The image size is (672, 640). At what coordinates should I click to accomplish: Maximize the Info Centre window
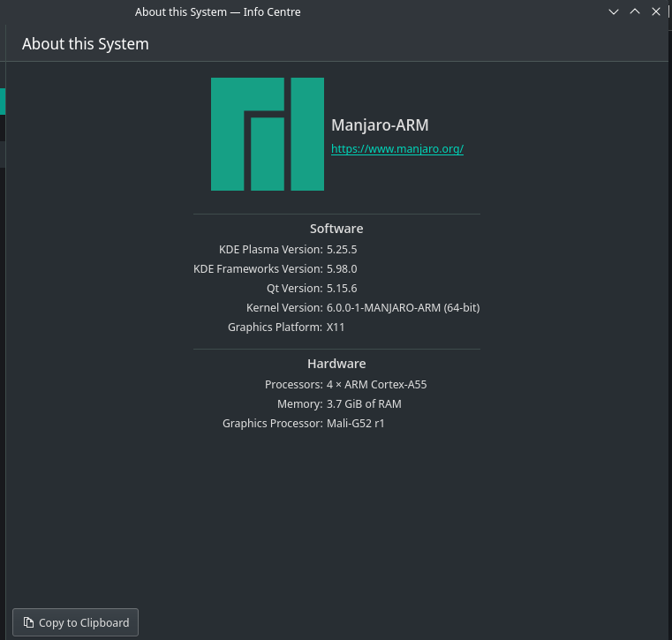coord(635,12)
